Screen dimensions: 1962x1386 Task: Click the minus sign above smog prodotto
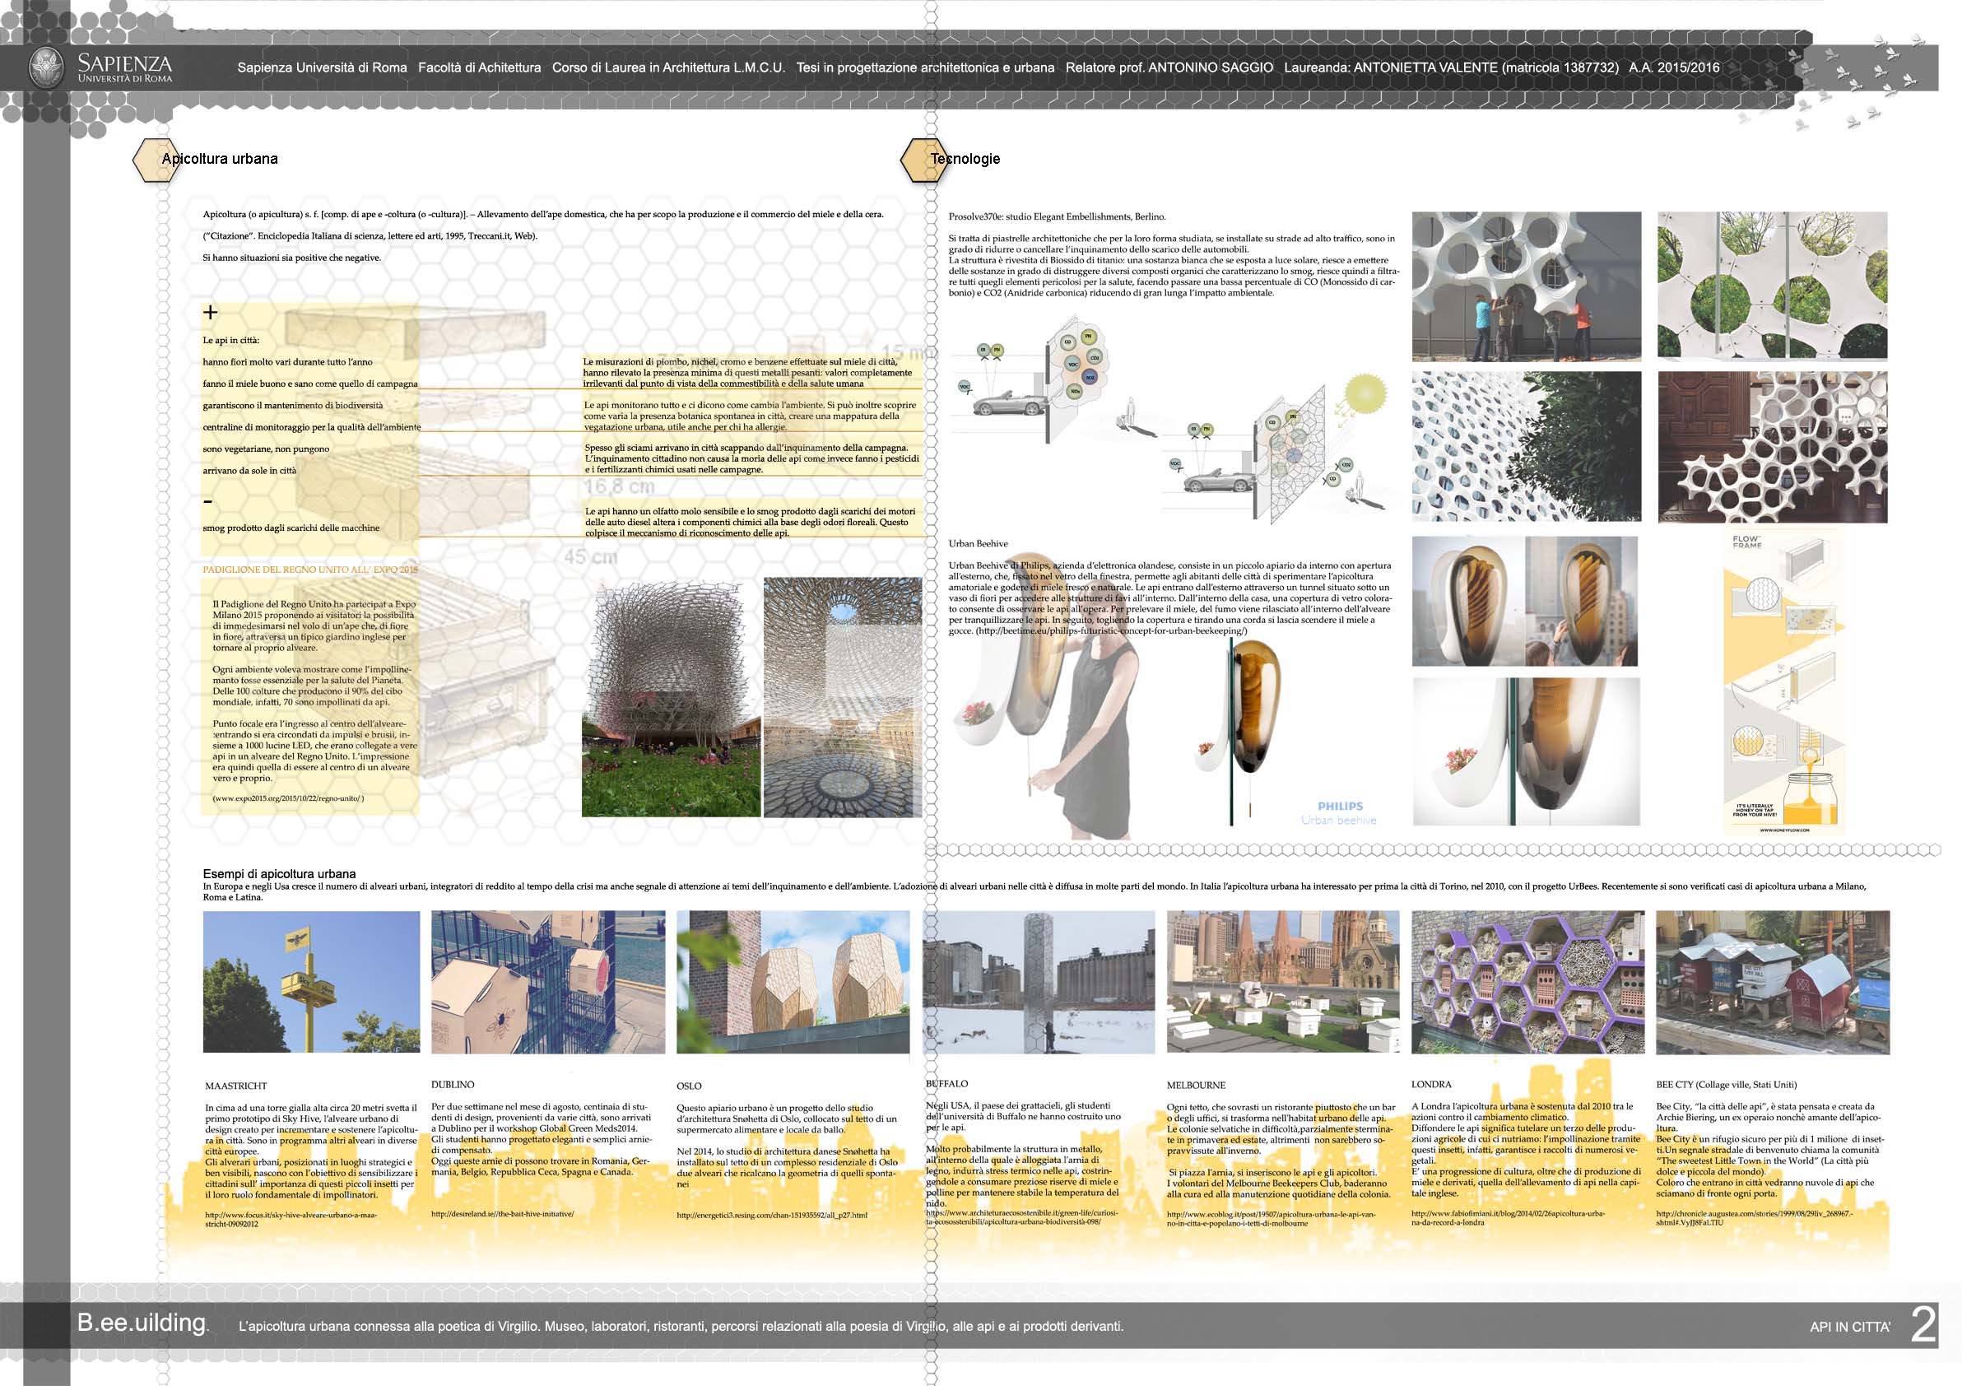tap(207, 502)
